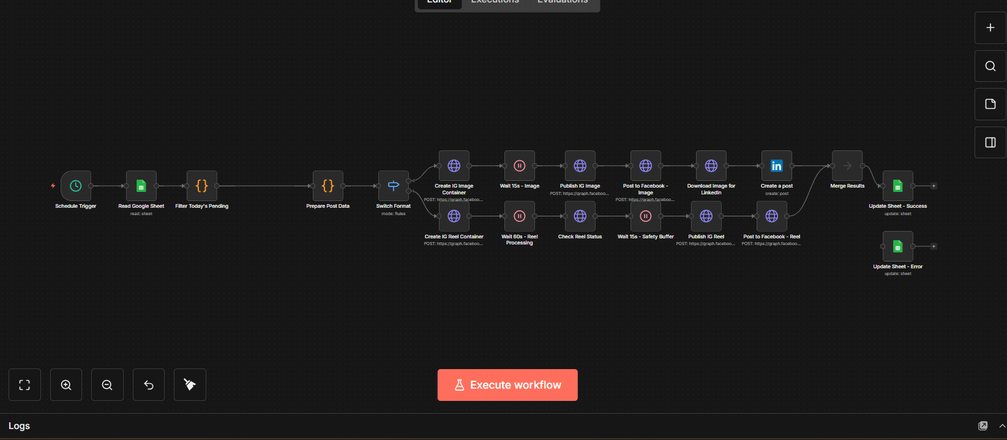This screenshot has width=1007, height=440.
Task: Select the Check Reel Status node
Action: pos(580,216)
